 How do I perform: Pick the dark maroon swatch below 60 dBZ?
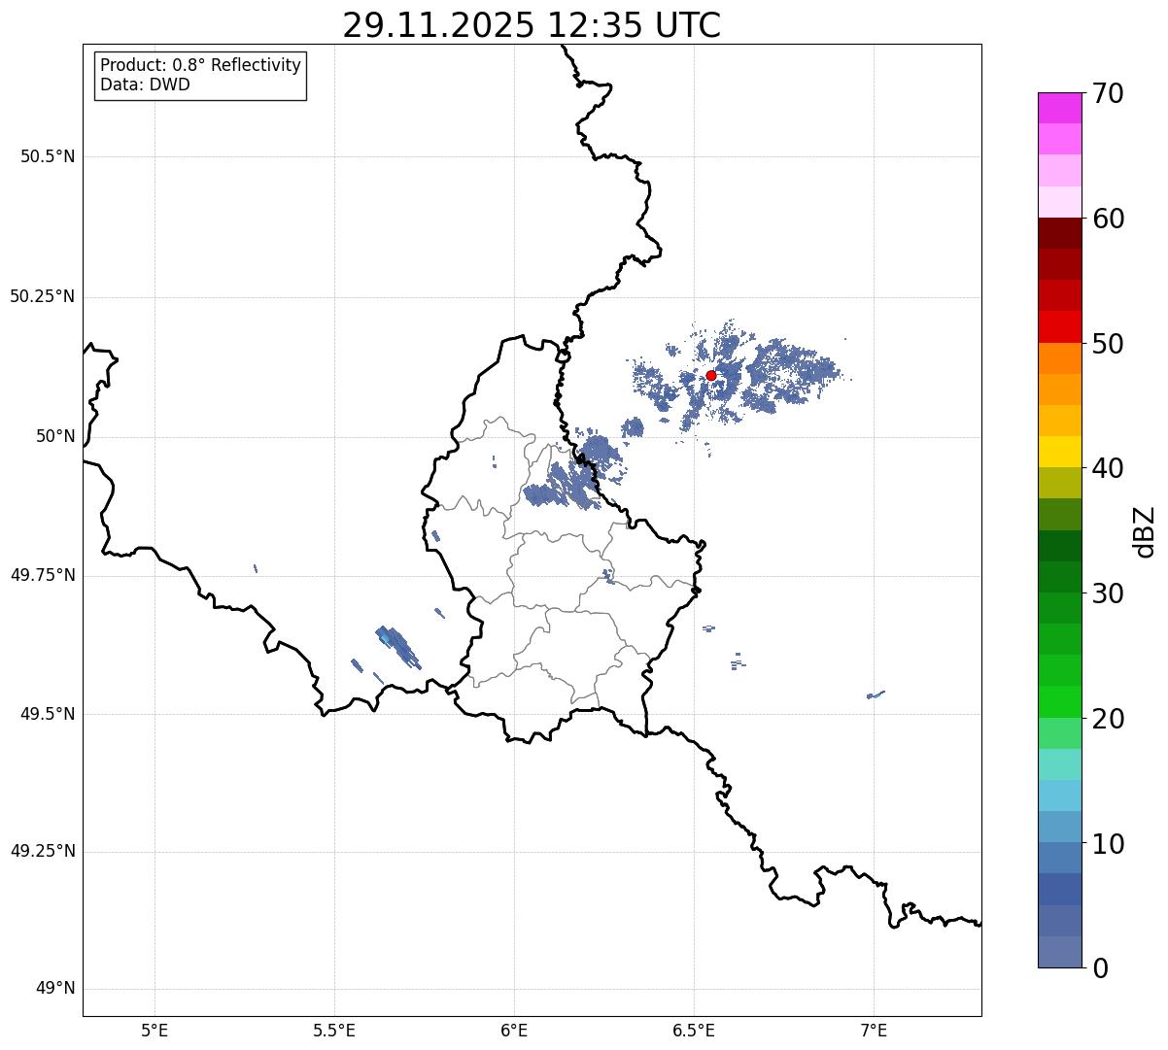pyautogui.click(x=1059, y=233)
